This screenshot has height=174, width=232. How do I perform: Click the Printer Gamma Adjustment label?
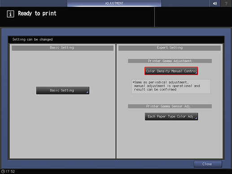[x=170, y=61]
